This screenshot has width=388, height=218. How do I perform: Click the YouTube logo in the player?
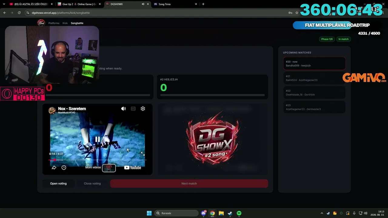click(132, 167)
